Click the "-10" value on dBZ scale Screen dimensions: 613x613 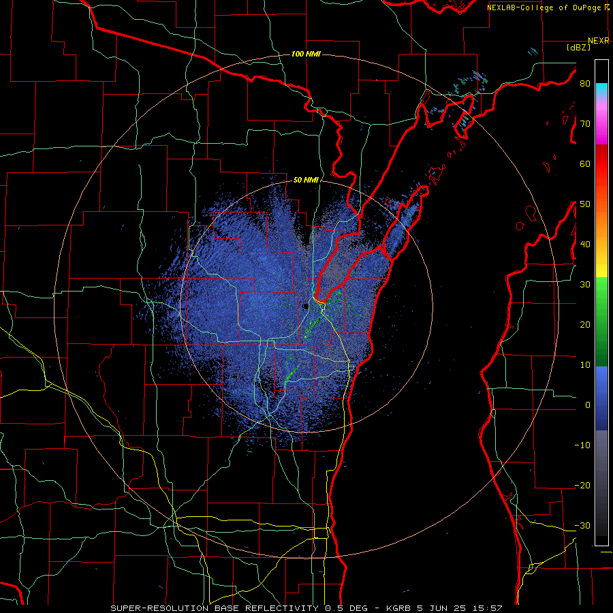click(582, 445)
